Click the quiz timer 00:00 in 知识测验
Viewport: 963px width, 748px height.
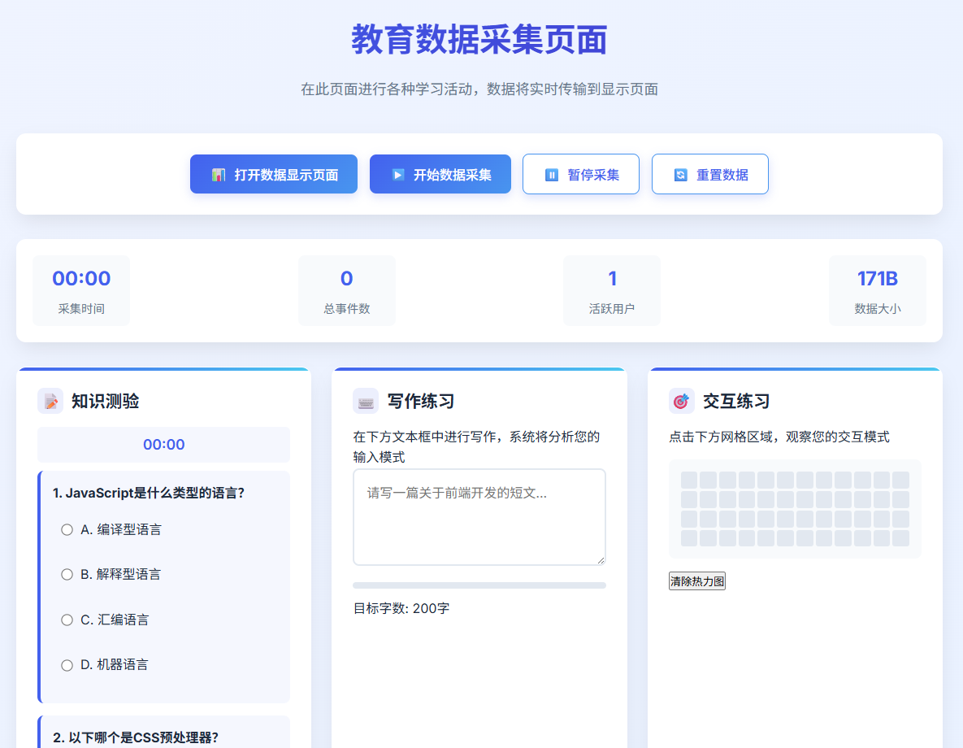[x=164, y=445]
